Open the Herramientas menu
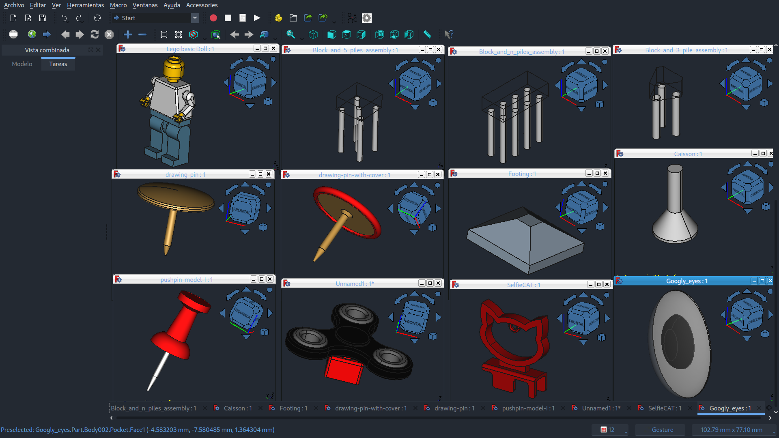 (85, 5)
